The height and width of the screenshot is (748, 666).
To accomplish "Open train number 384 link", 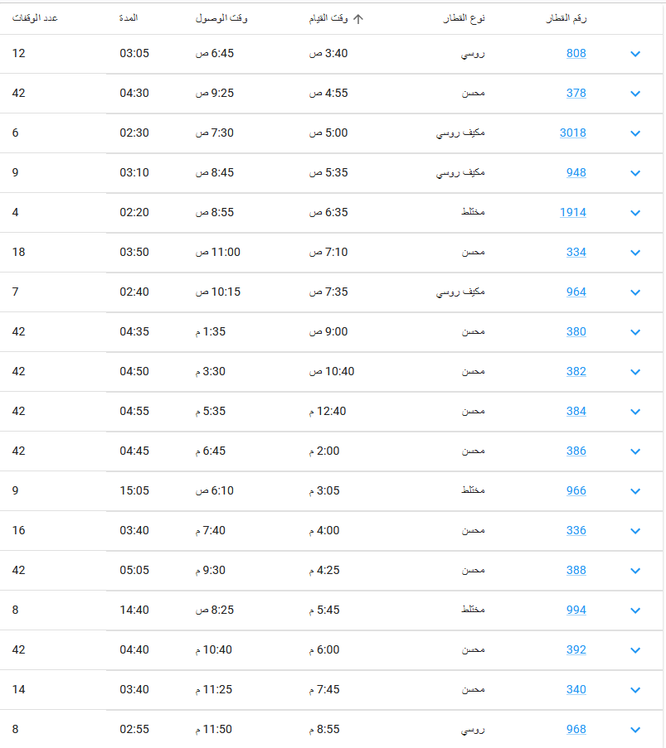I will click(576, 411).
